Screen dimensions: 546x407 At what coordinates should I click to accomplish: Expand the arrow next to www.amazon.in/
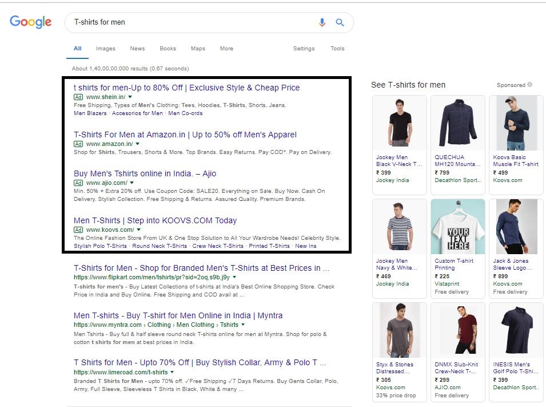coord(138,144)
